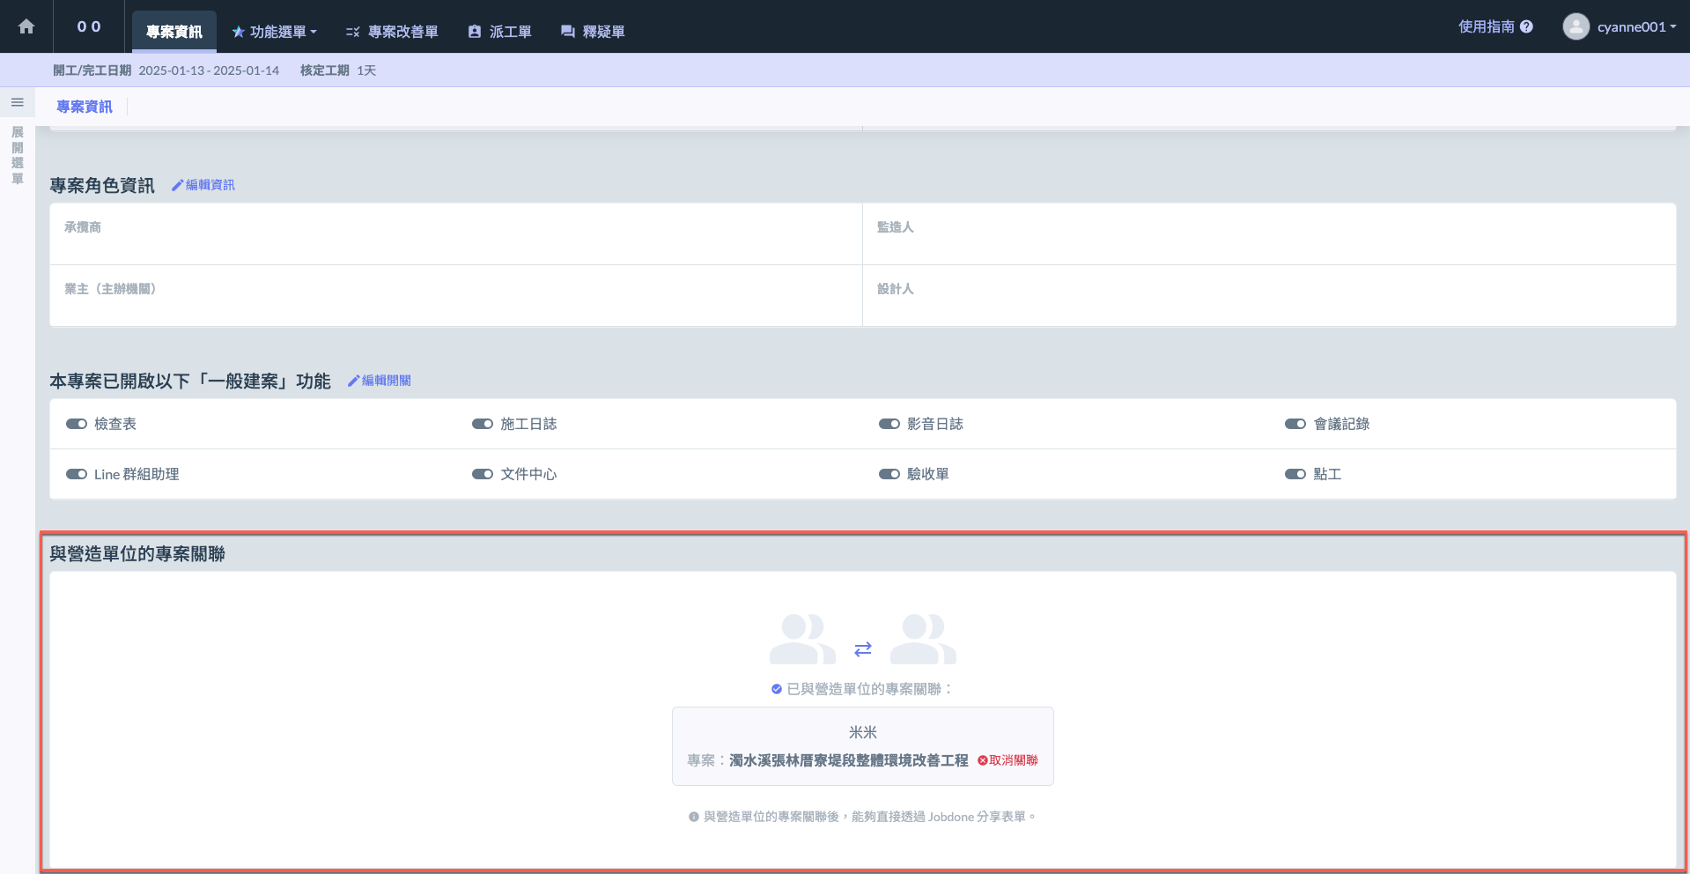Expand the 展開選單 side panel
The width and height of the screenshot is (1690, 874).
tap(17, 155)
